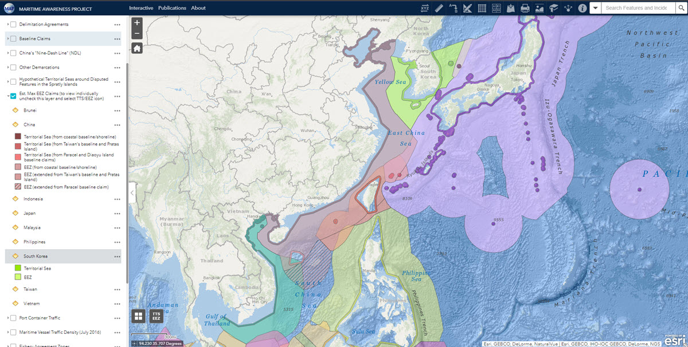
Task: Enable Maritime Vessel Traffic Density checkbox
Action: (13, 332)
